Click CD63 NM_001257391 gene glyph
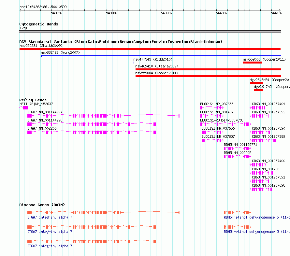This screenshot has height=256, width=290. [259, 181]
